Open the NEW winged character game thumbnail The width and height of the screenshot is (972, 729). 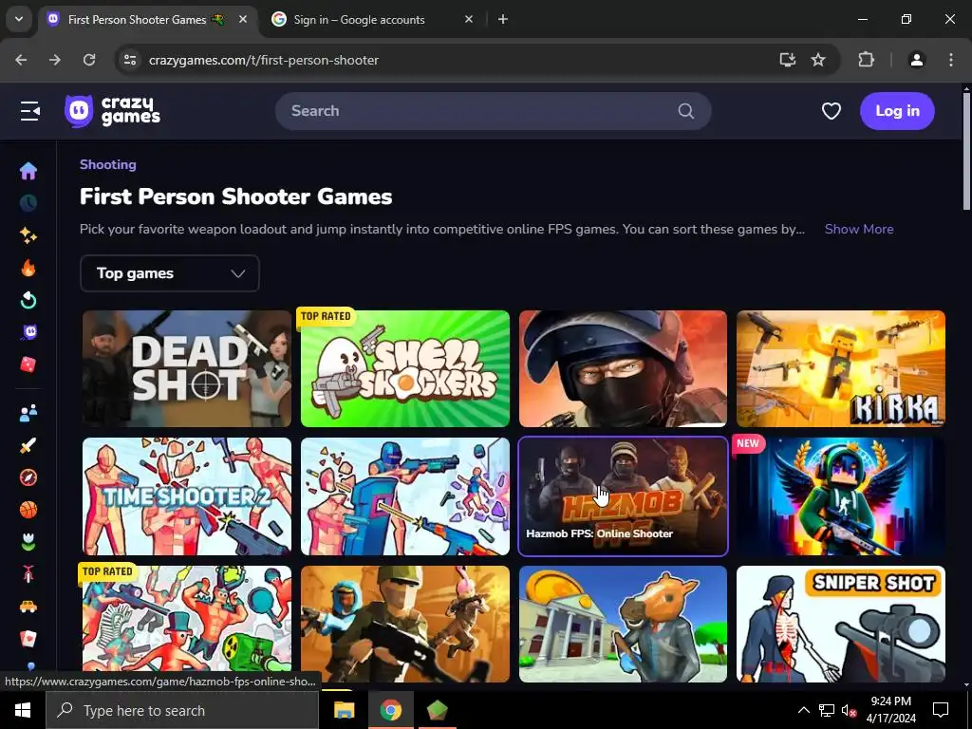pyautogui.click(x=841, y=496)
